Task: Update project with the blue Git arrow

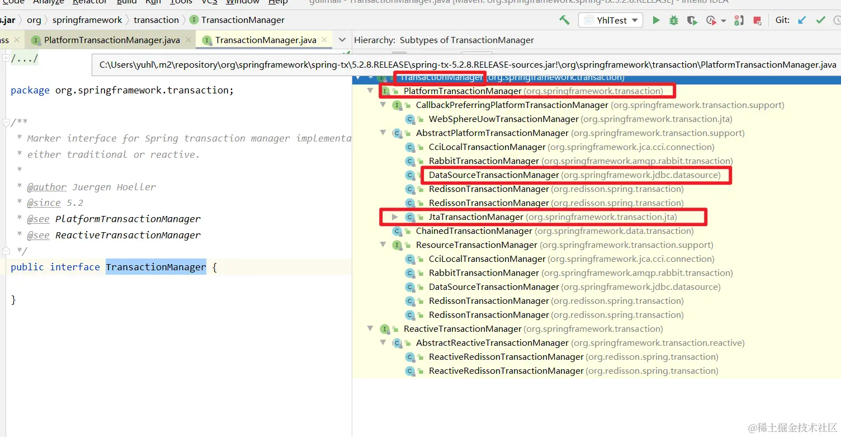Action: click(802, 20)
